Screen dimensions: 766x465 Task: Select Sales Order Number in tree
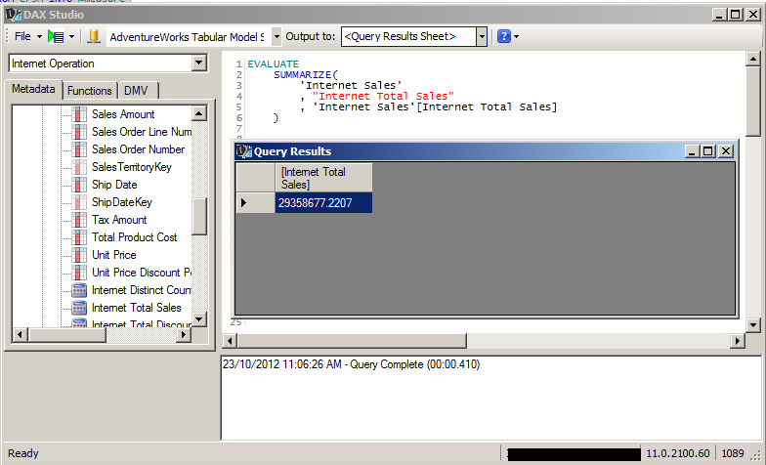click(x=139, y=149)
